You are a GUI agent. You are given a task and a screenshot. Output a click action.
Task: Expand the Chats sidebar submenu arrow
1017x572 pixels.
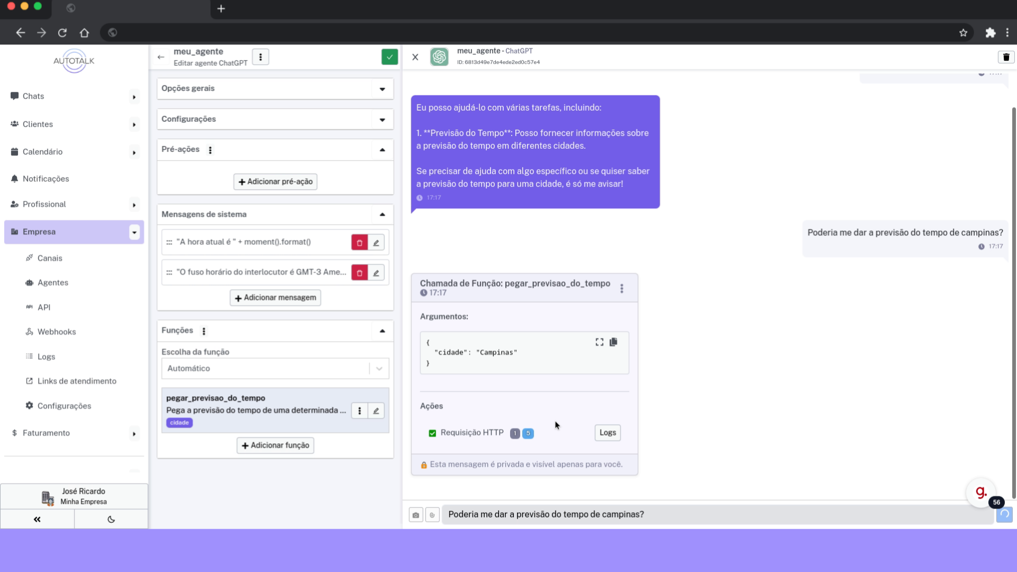(x=135, y=97)
